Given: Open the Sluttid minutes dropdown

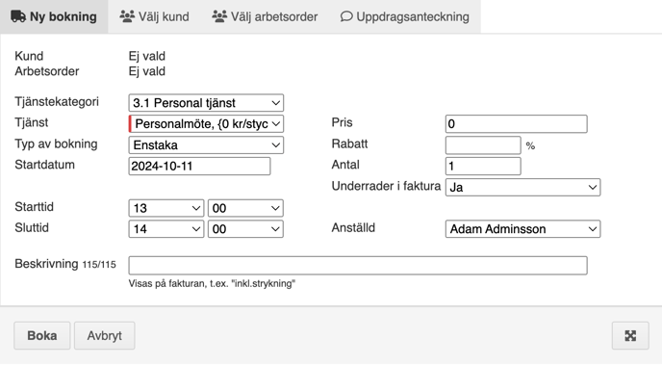Looking at the screenshot, I should (245, 229).
